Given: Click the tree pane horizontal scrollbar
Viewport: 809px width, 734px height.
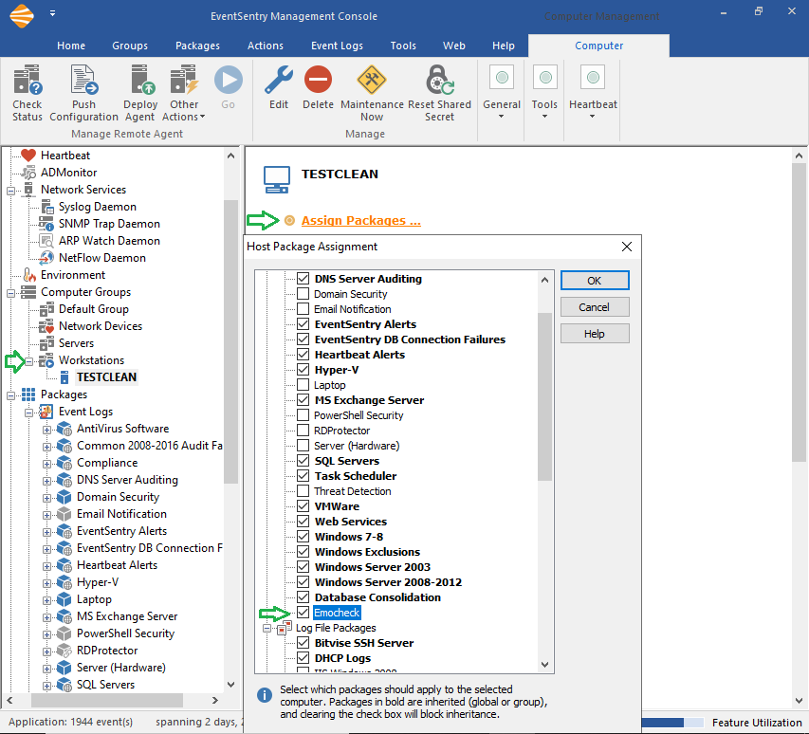Looking at the screenshot, I should (107, 701).
